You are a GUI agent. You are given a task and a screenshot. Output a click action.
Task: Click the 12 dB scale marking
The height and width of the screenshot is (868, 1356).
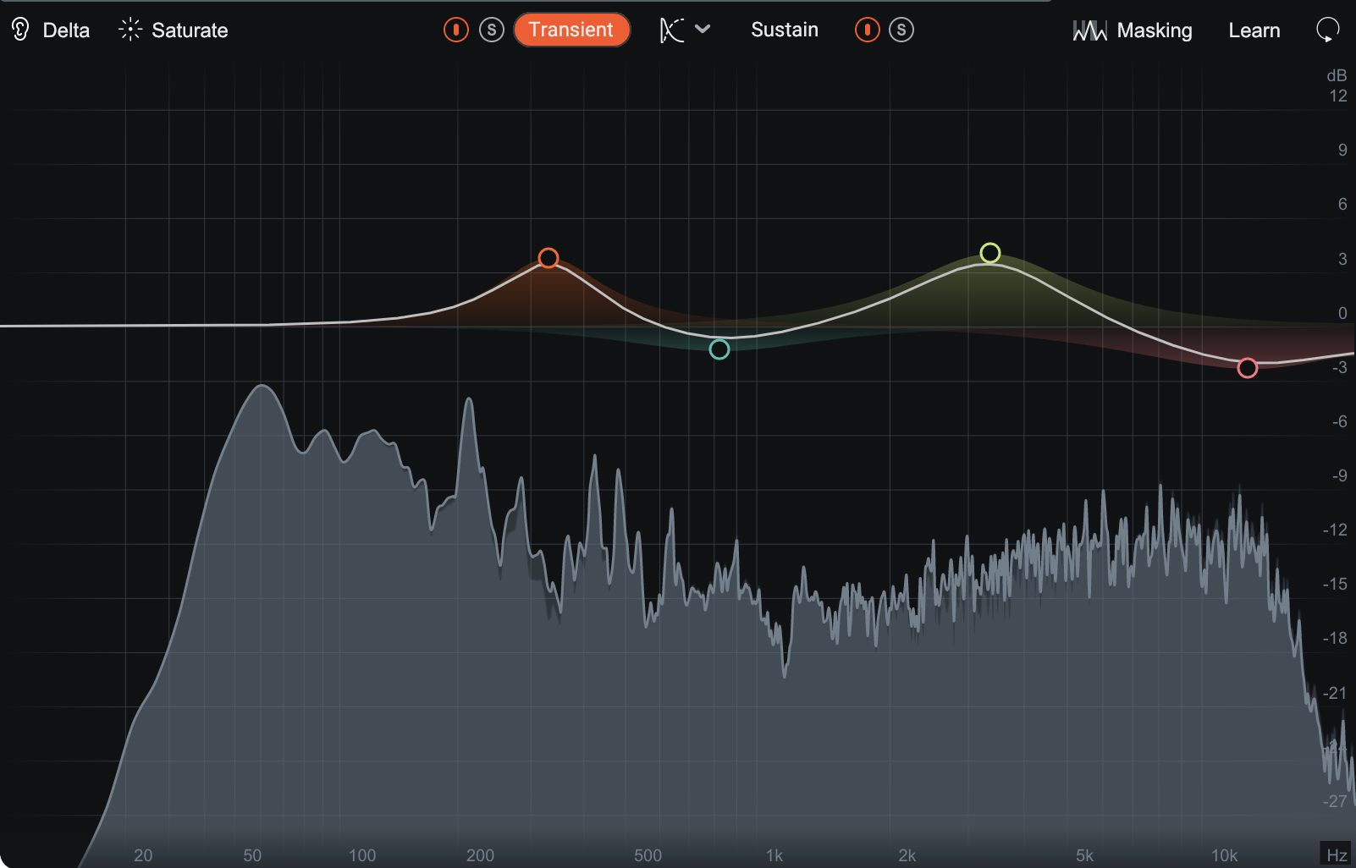tap(1338, 96)
